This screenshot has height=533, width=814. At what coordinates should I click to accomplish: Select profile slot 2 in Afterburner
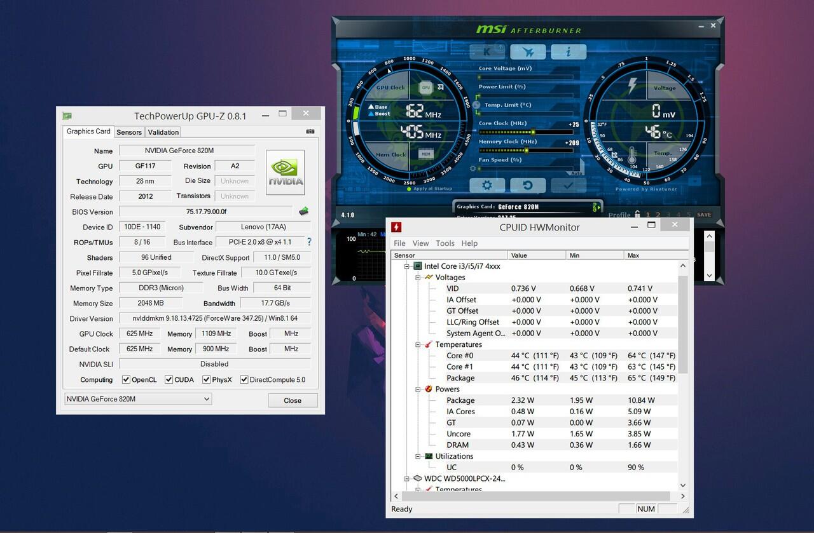click(x=658, y=215)
